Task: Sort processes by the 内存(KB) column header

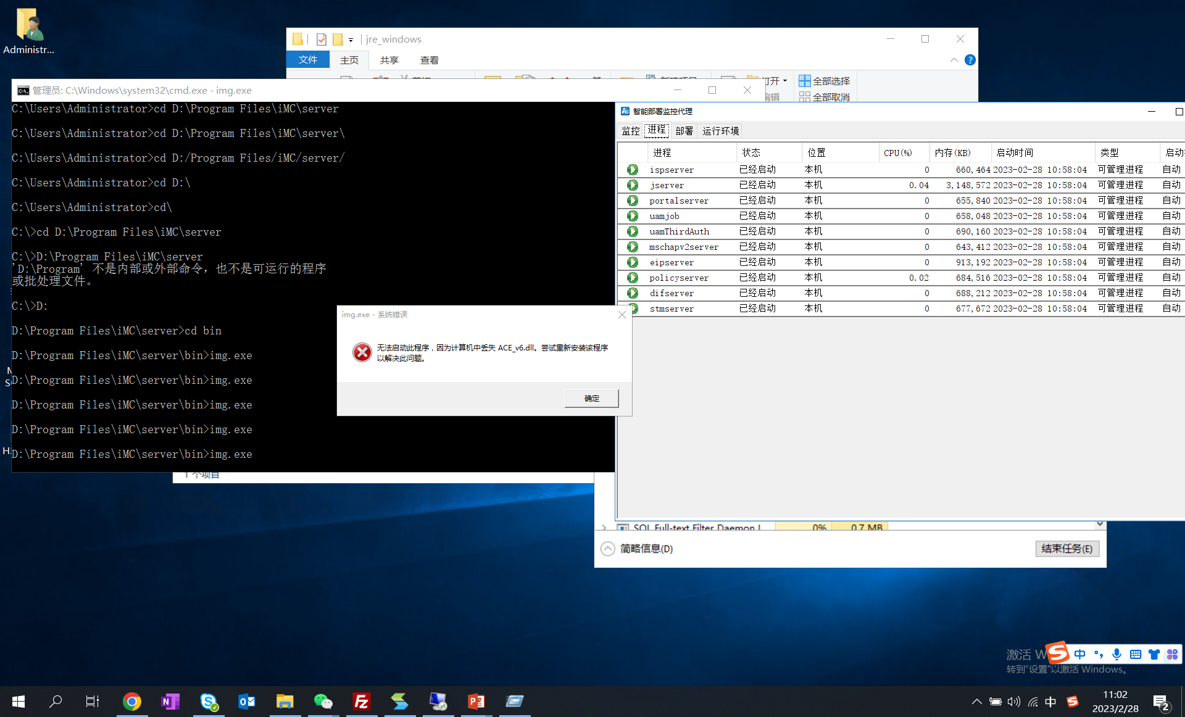Action: (x=952, y=152)
